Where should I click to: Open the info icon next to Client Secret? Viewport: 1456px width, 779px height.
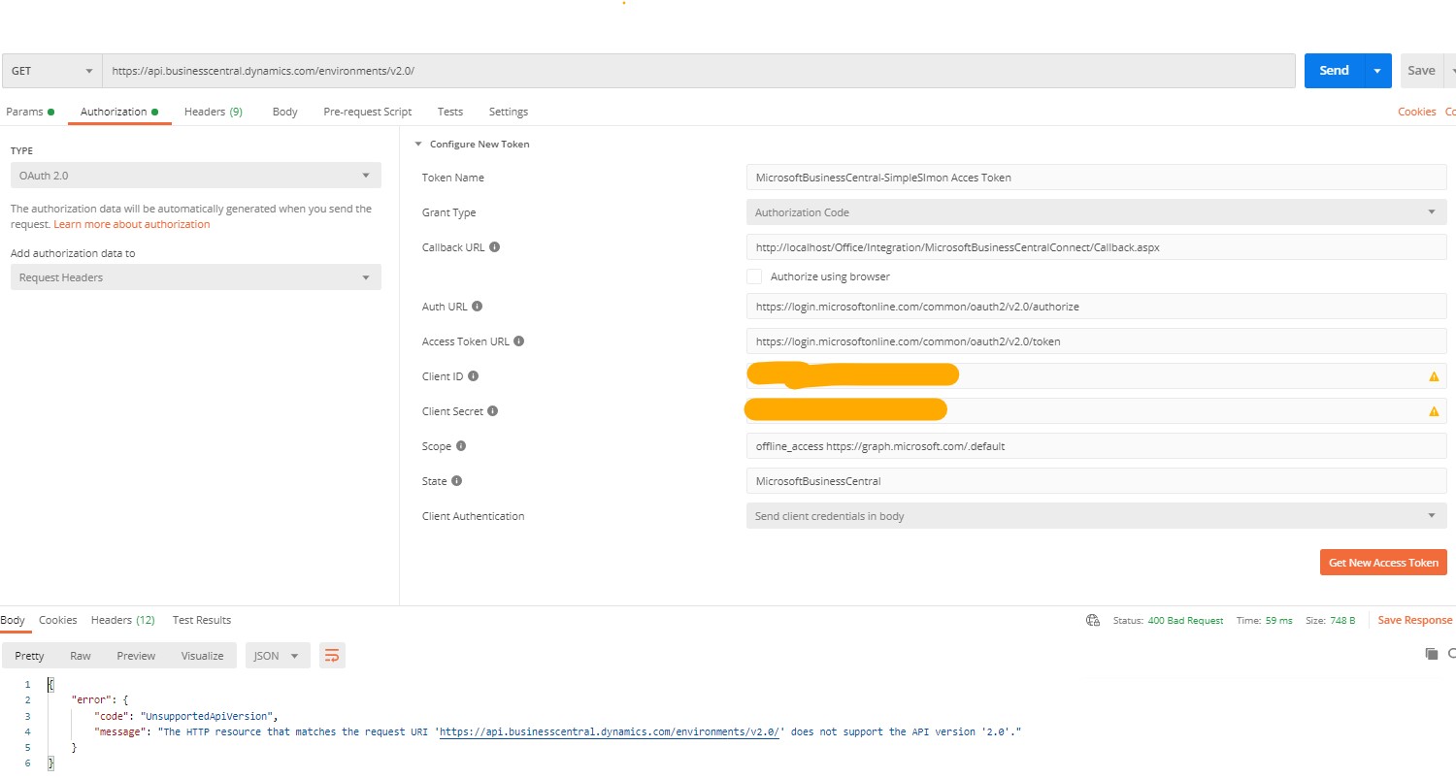tap(493, 411)
